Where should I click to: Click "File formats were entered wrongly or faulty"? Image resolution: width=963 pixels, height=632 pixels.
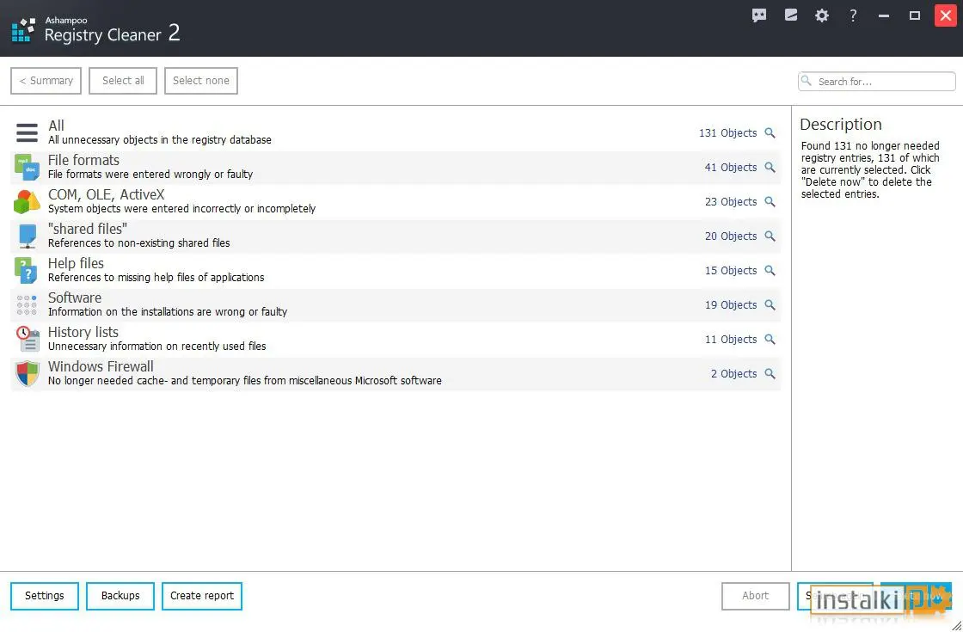[x=150, y=175]
